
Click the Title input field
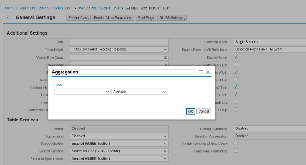pyautogui.click(x=119, y=42)
